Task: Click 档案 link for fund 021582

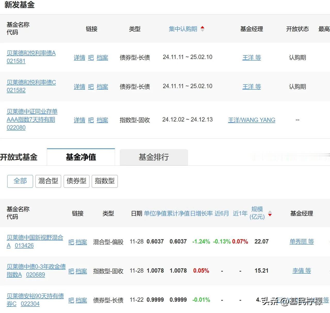Action: click(x=102, y=87)
